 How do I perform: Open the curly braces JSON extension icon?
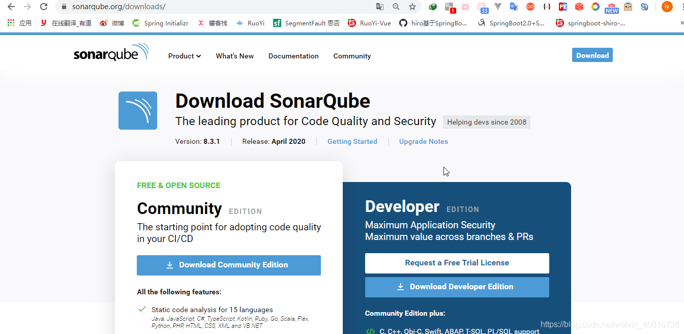click(x=547, y=7)
